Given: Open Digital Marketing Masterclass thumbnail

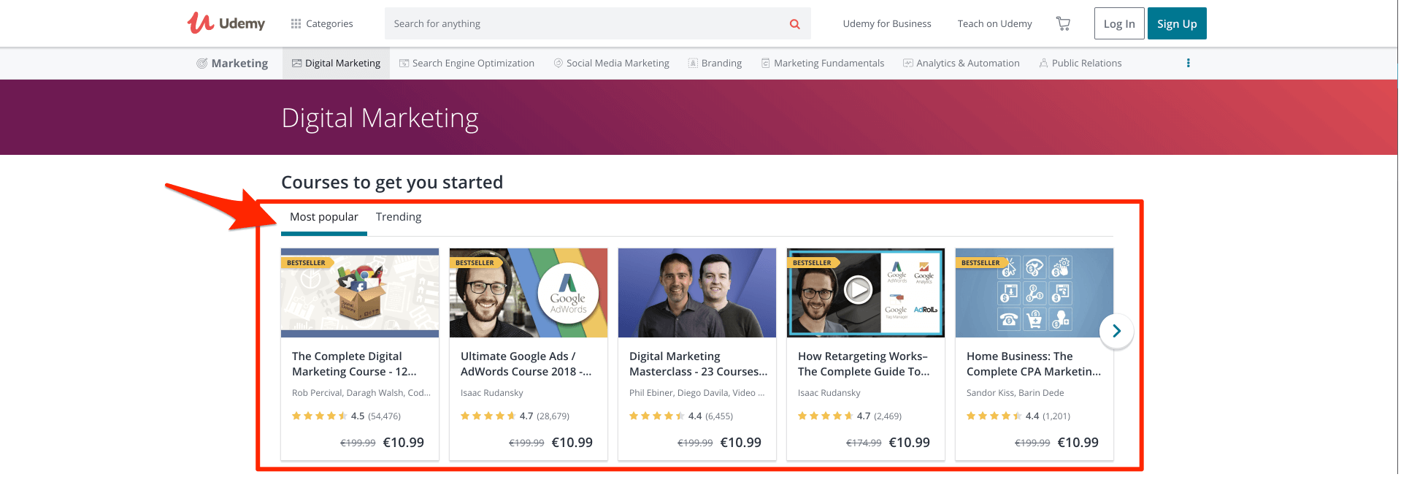Looking at the screenshot, I should click(697, 293).
